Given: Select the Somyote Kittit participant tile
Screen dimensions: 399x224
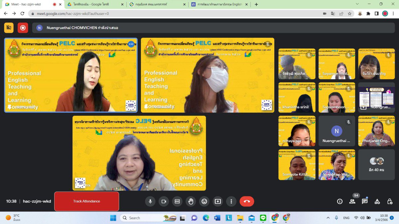Looking at the screenshot, I should coord(297,165).
